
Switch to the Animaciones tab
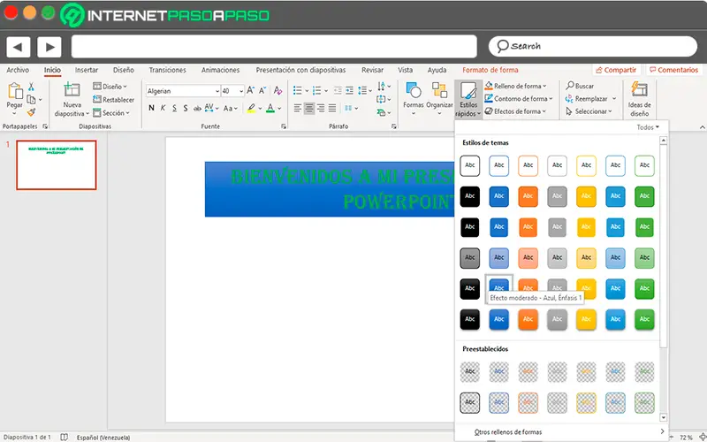(x=220, y=70)
